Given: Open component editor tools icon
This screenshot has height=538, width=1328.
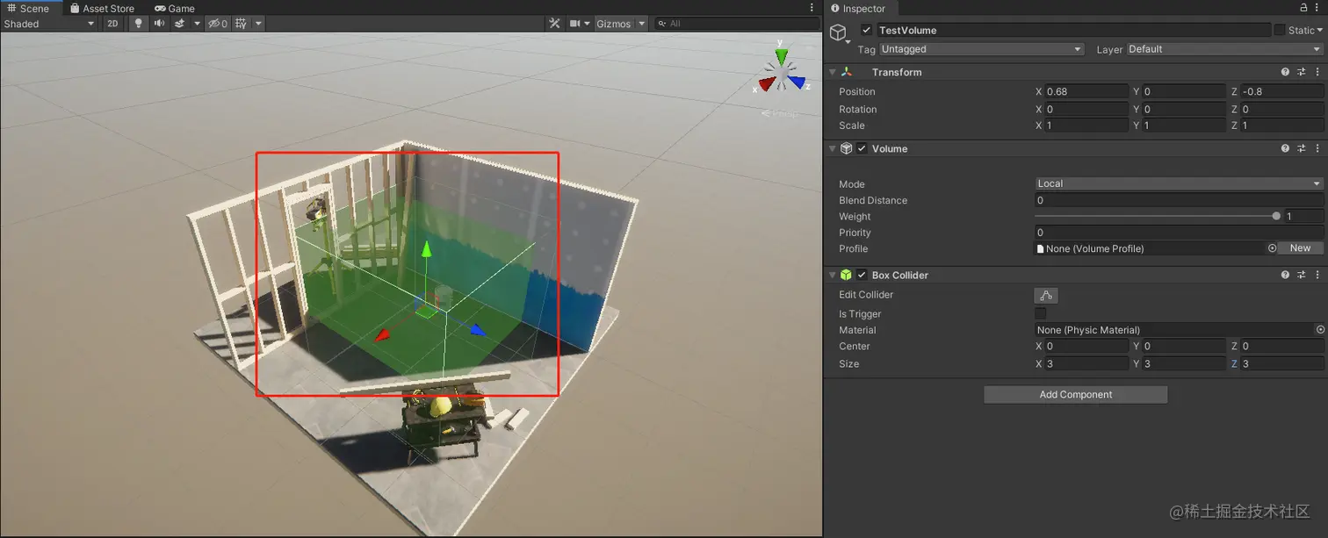Looking at the screenshot, I should pyautogui.click(x=554, y=24).
